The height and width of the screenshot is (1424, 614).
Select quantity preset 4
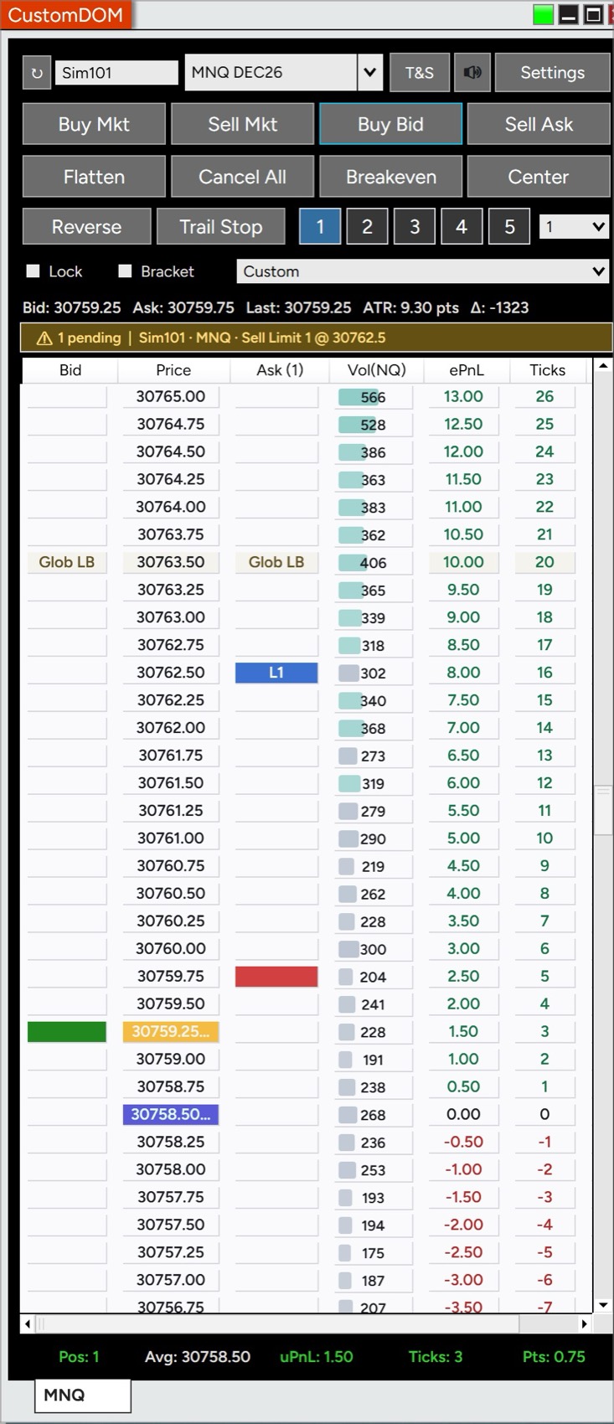[x=462, y=227]
